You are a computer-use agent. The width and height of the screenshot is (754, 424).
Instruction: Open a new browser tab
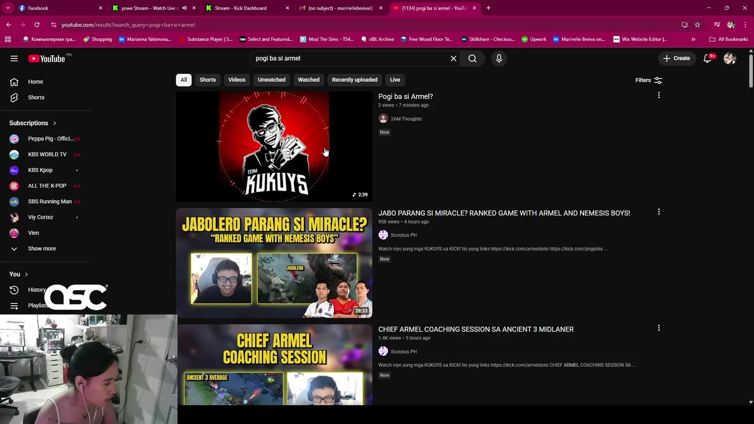point(488,8)
